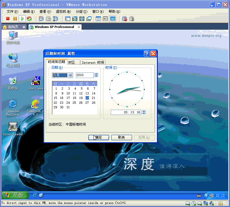This screenshot has width=230, height=207.
Task: Take a snapshot of the virtual machine
Action: [41, 19]
